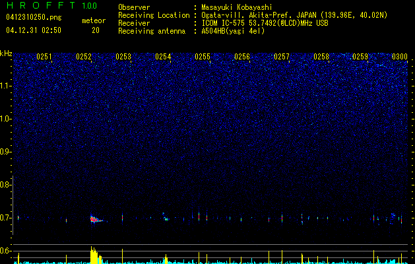Click the date stamp 04.12.31 02:50
This screenshot has height=264, width=415.
click(34, 30)
